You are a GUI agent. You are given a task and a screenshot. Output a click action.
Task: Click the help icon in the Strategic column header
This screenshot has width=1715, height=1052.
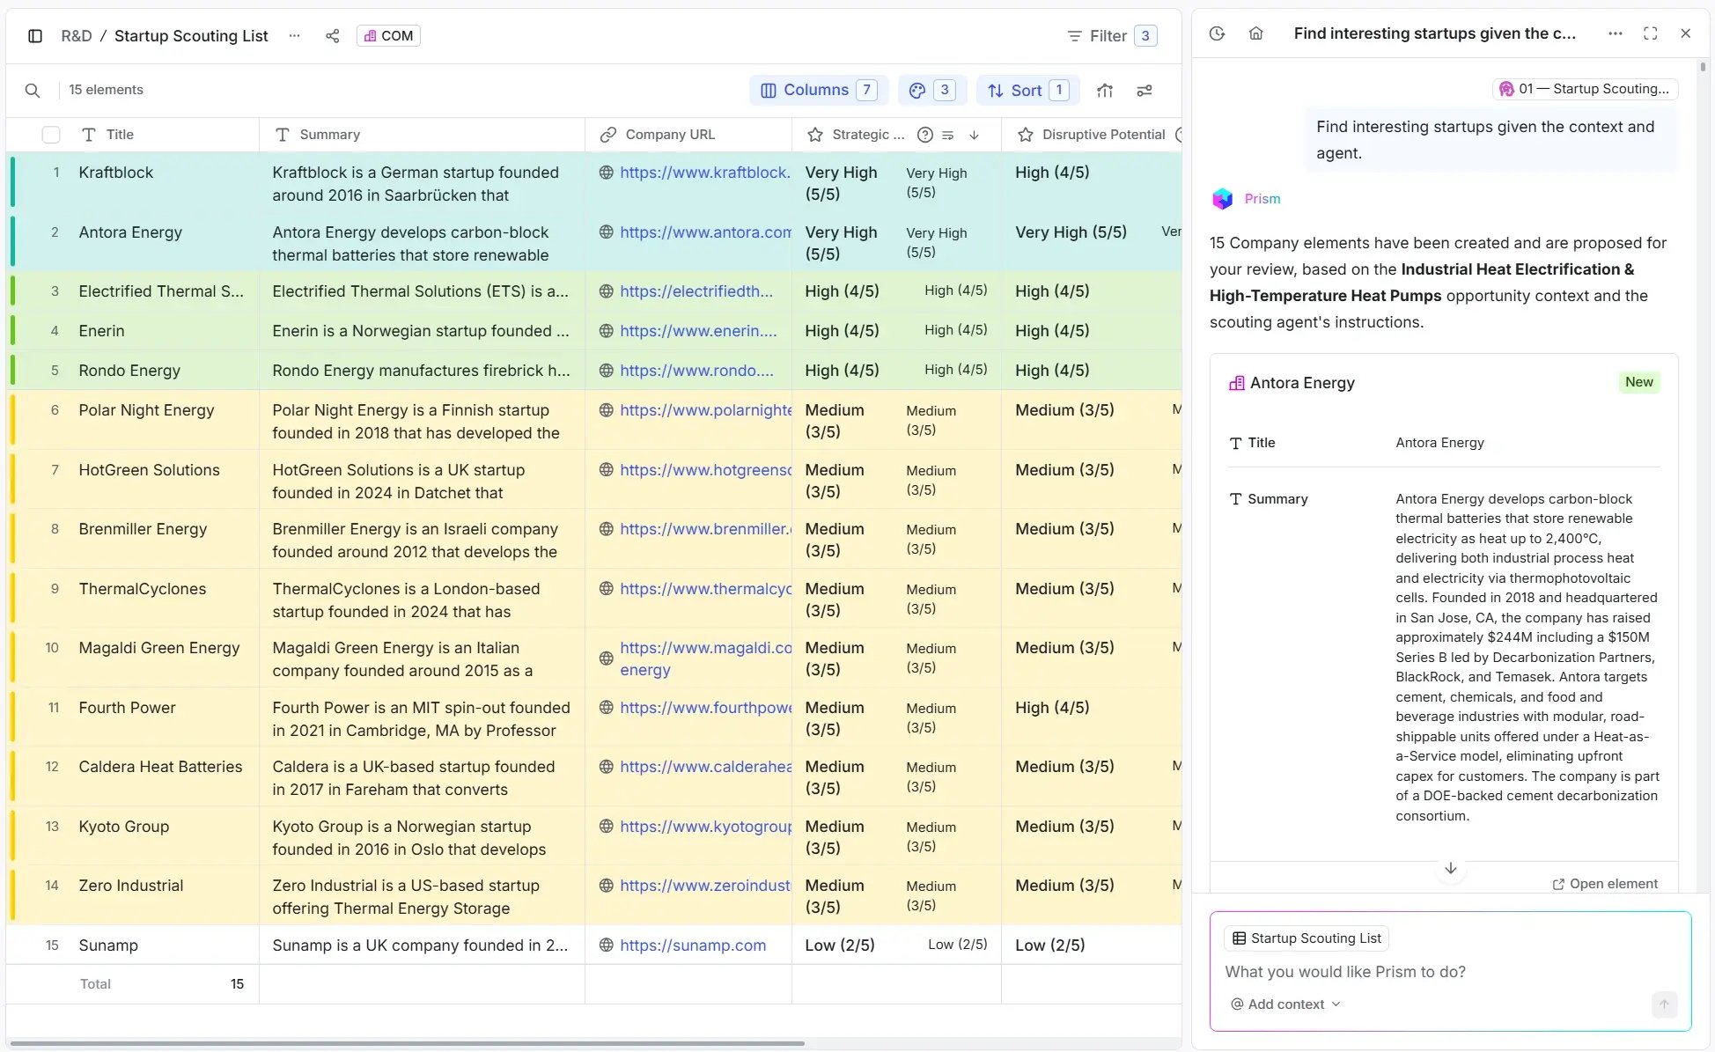[924, 135]
